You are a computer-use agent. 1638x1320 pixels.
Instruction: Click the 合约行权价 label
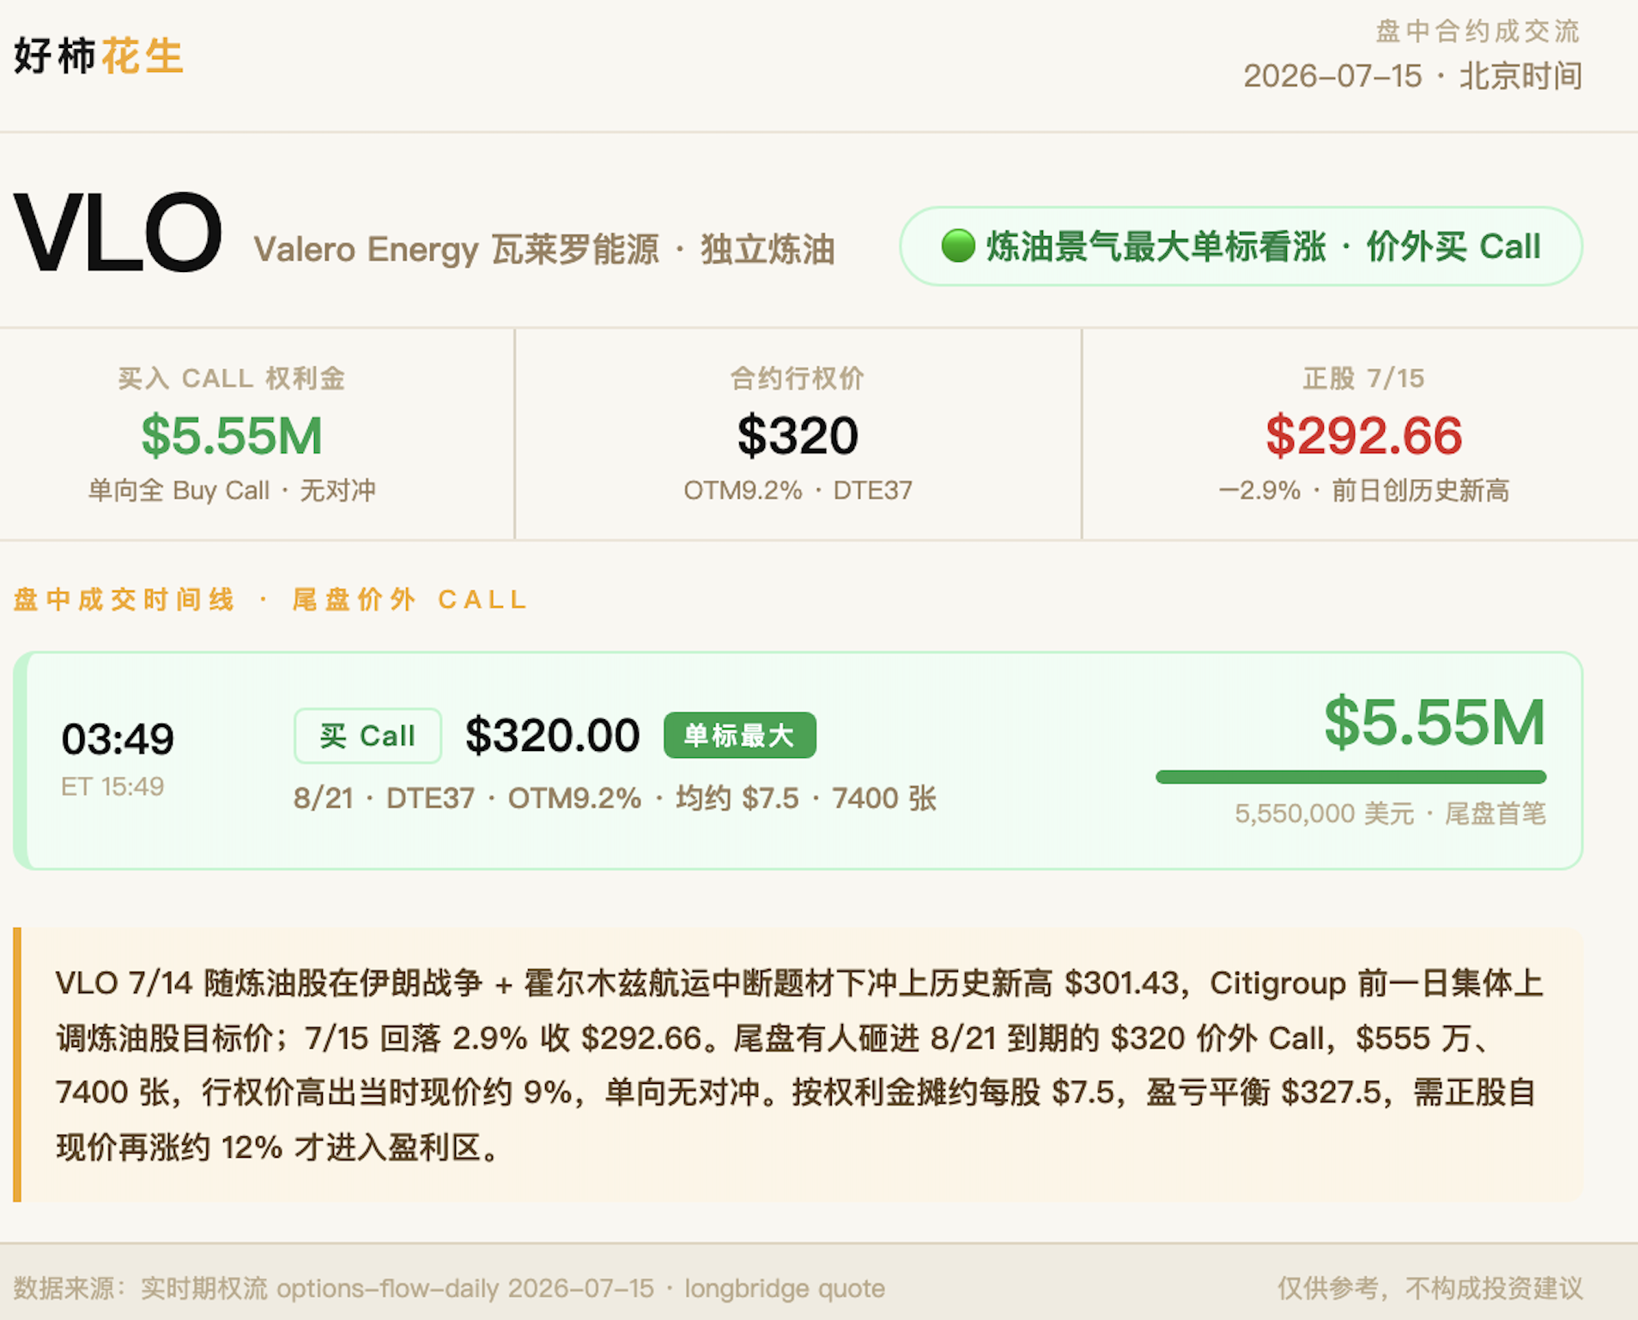tap(798, 378)
